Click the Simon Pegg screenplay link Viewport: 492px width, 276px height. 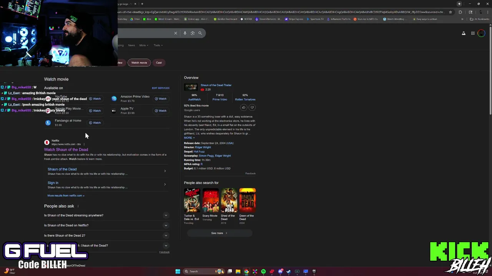click(206, 156)
